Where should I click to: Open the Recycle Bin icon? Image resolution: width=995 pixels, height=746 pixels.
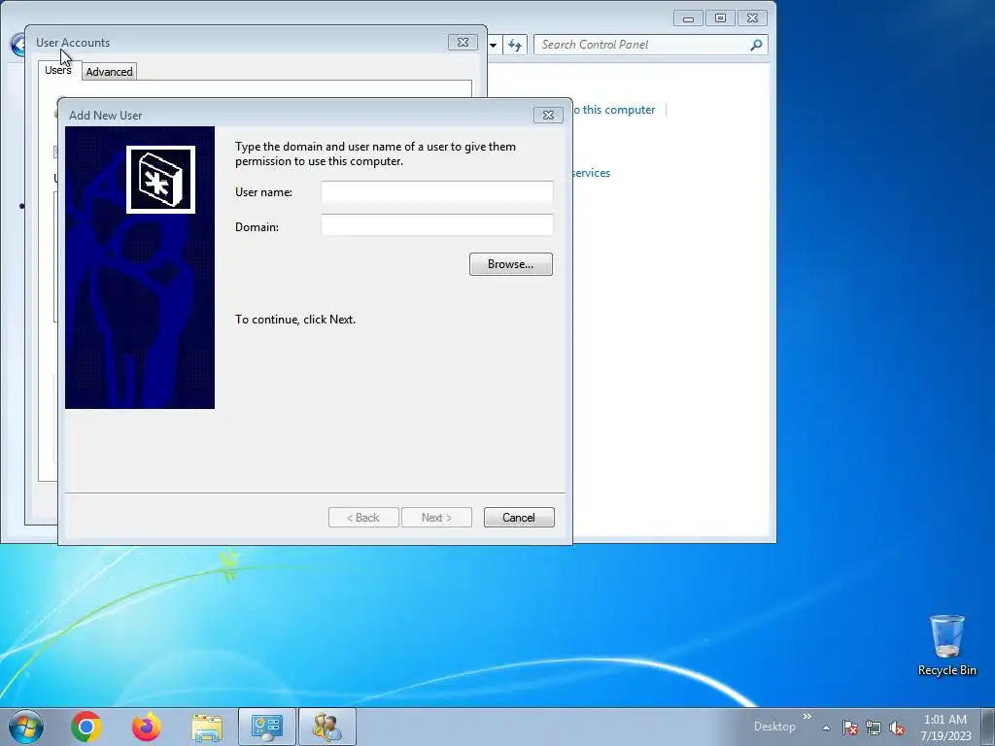[x=946, y=645]
